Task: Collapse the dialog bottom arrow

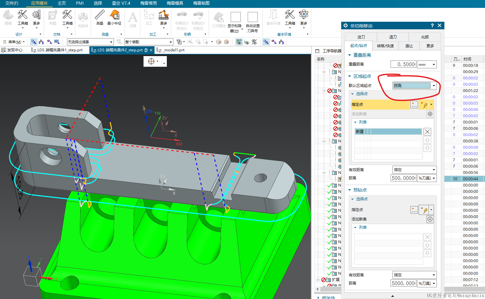Action: (392, 296)
